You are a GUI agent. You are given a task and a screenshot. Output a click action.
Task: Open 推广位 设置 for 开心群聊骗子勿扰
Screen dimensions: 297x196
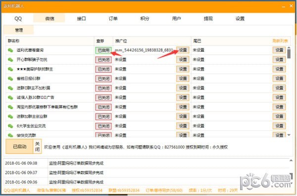point(183,60)
